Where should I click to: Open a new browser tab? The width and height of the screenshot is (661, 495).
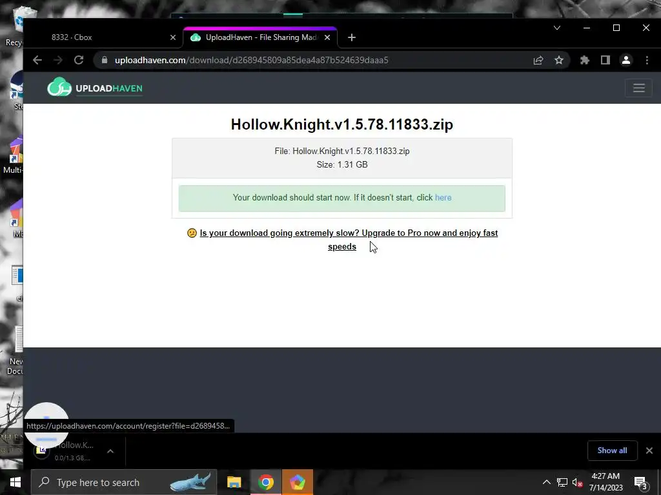(x=352, y=37)
